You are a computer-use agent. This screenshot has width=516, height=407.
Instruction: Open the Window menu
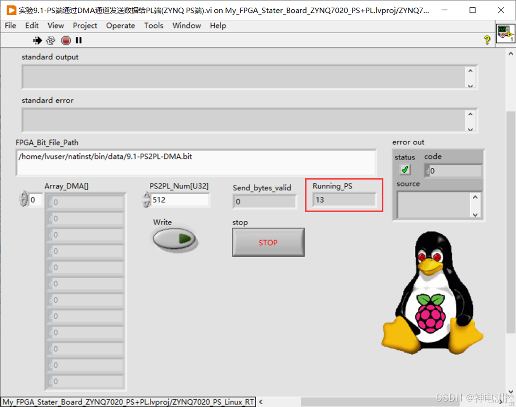tap(187, 26)
